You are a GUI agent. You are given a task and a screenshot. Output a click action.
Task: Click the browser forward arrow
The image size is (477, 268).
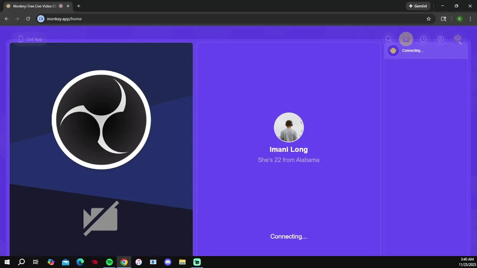click(17, 19)
